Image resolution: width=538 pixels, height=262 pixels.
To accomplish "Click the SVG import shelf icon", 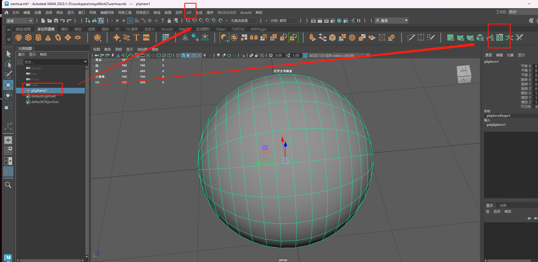I will 146,37.
